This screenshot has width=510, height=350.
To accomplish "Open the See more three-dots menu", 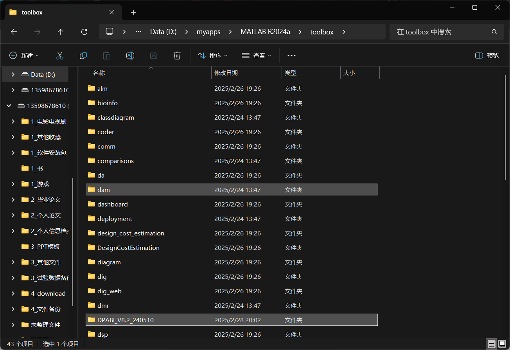I will (x=291, y=56).
